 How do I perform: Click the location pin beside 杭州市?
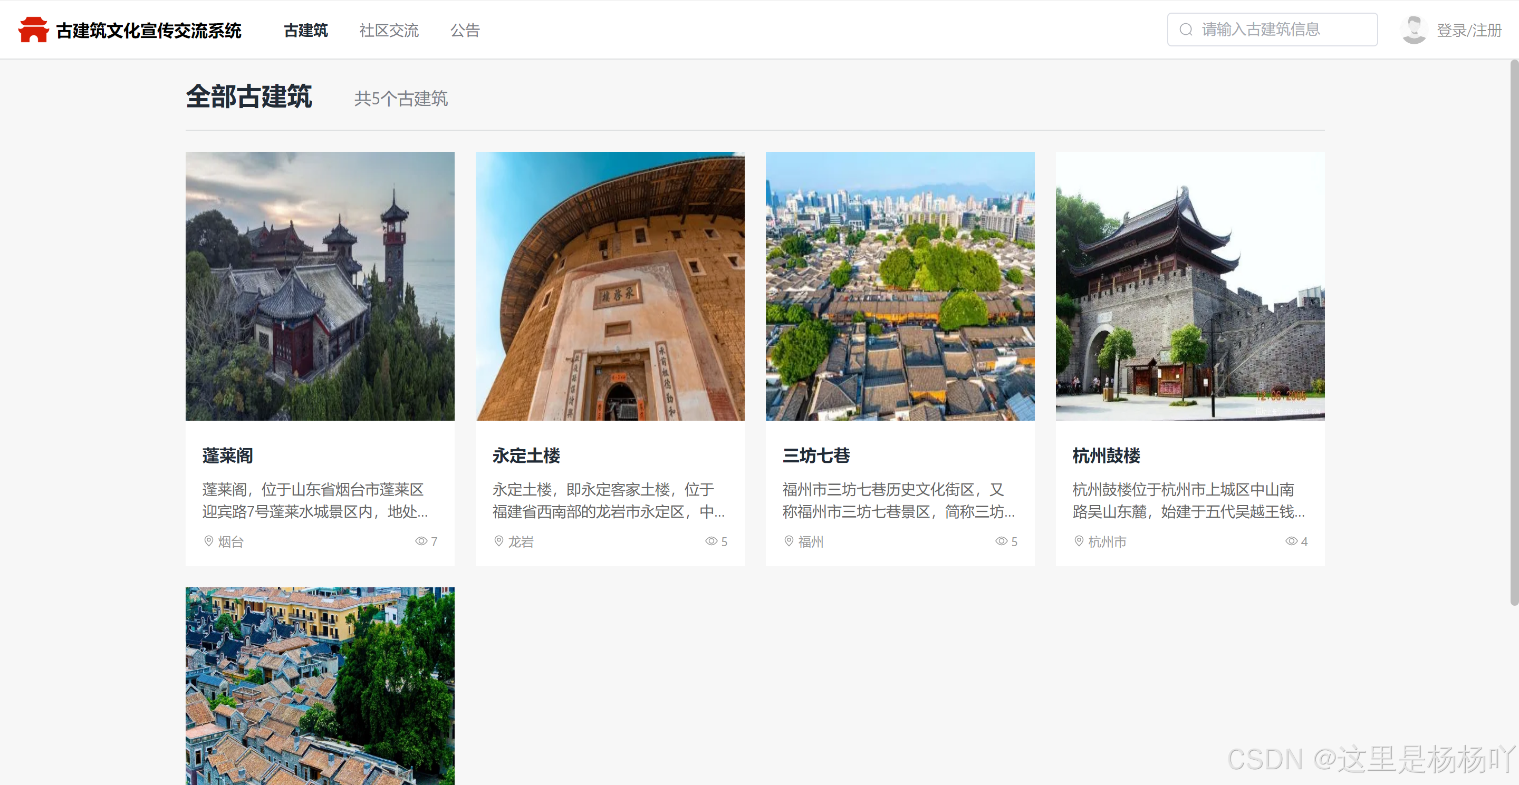(x=1079, y=541)
